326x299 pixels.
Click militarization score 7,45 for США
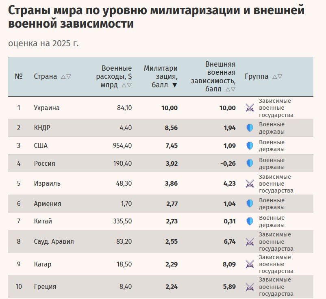(172, 146)
